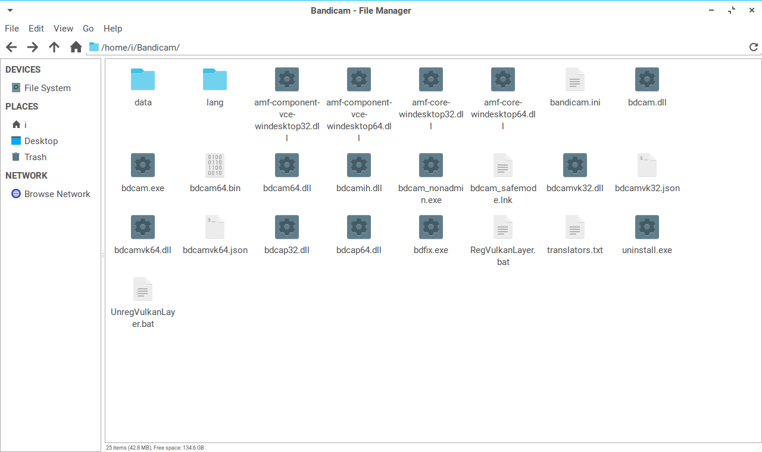
Task: Select bdfix.exe file icon
Action: 431,227
